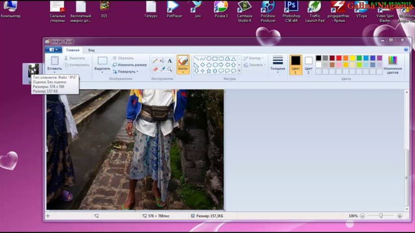Open the Контур outline dropdown
The width and height of the screenshot is (415, 233).
click(254, 58)
